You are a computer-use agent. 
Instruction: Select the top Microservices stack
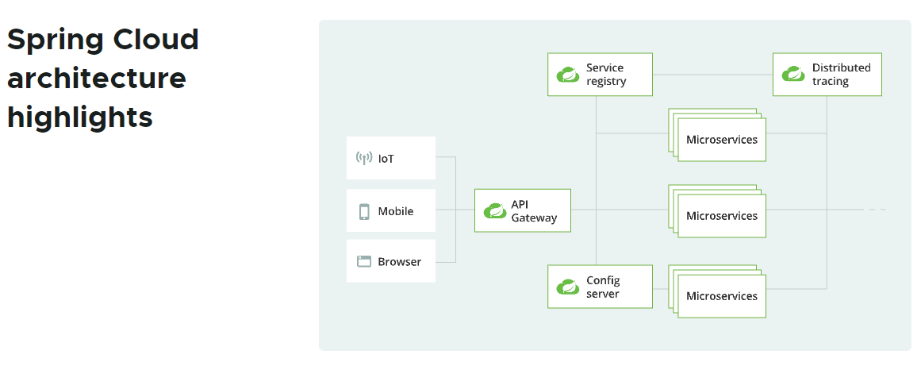[x=721, y=140]
